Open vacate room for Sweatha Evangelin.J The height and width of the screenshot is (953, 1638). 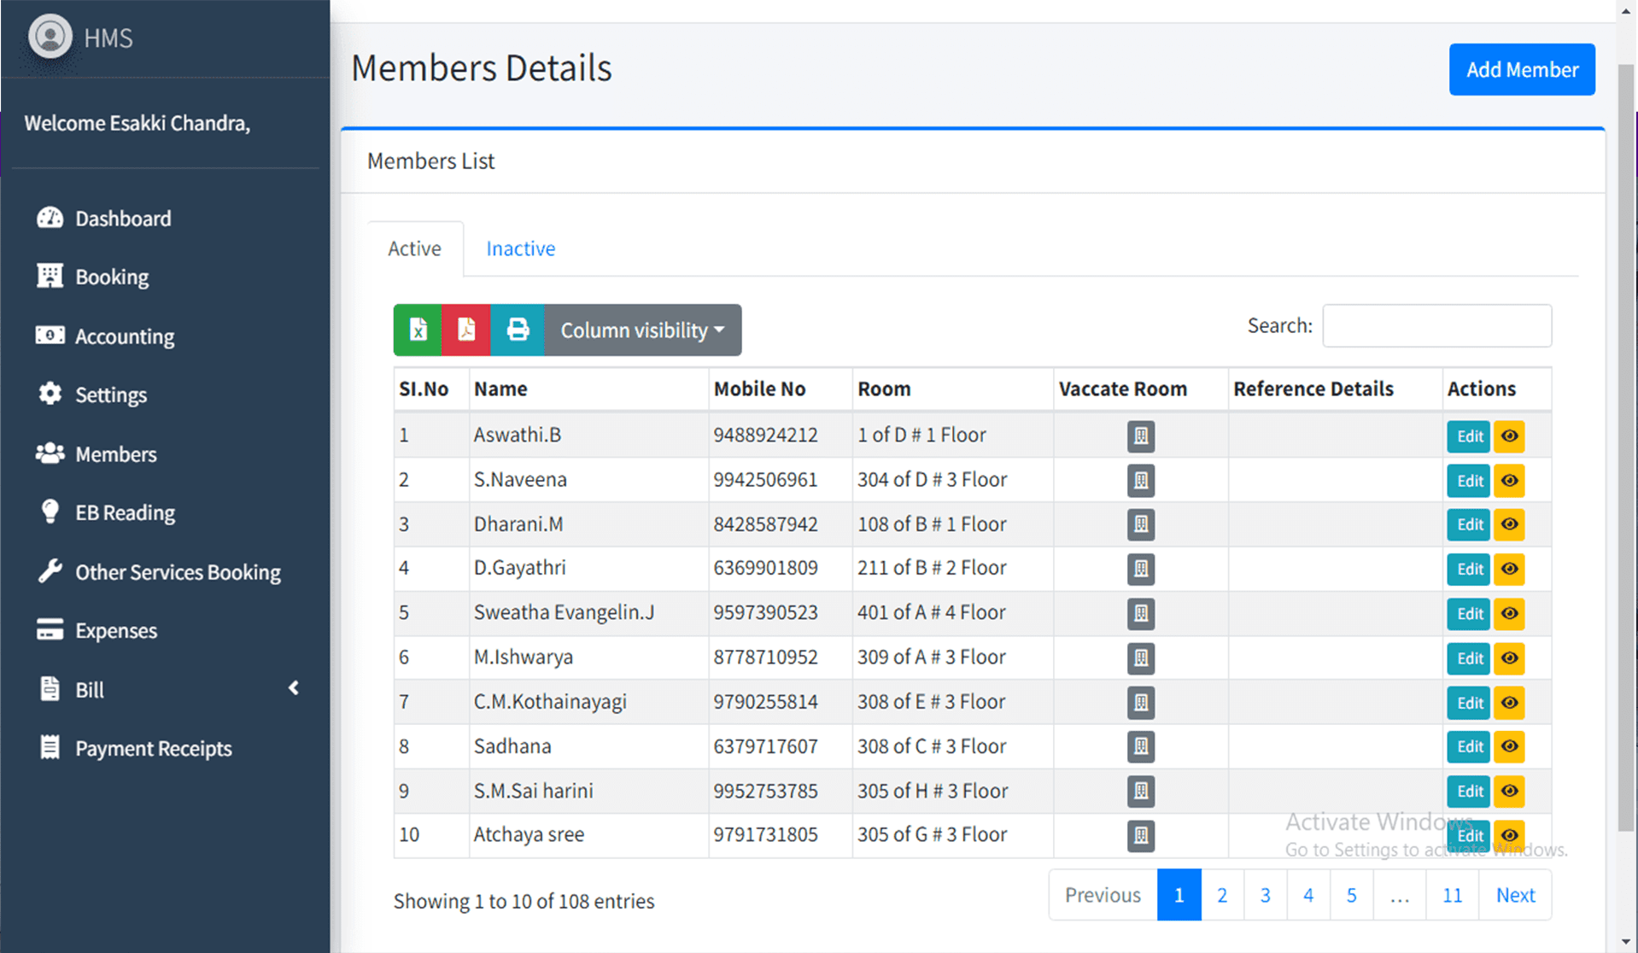(x=1140, y=613)
